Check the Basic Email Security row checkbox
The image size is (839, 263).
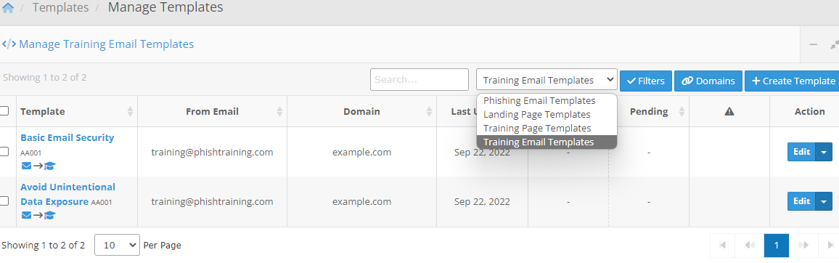point(4,152)
